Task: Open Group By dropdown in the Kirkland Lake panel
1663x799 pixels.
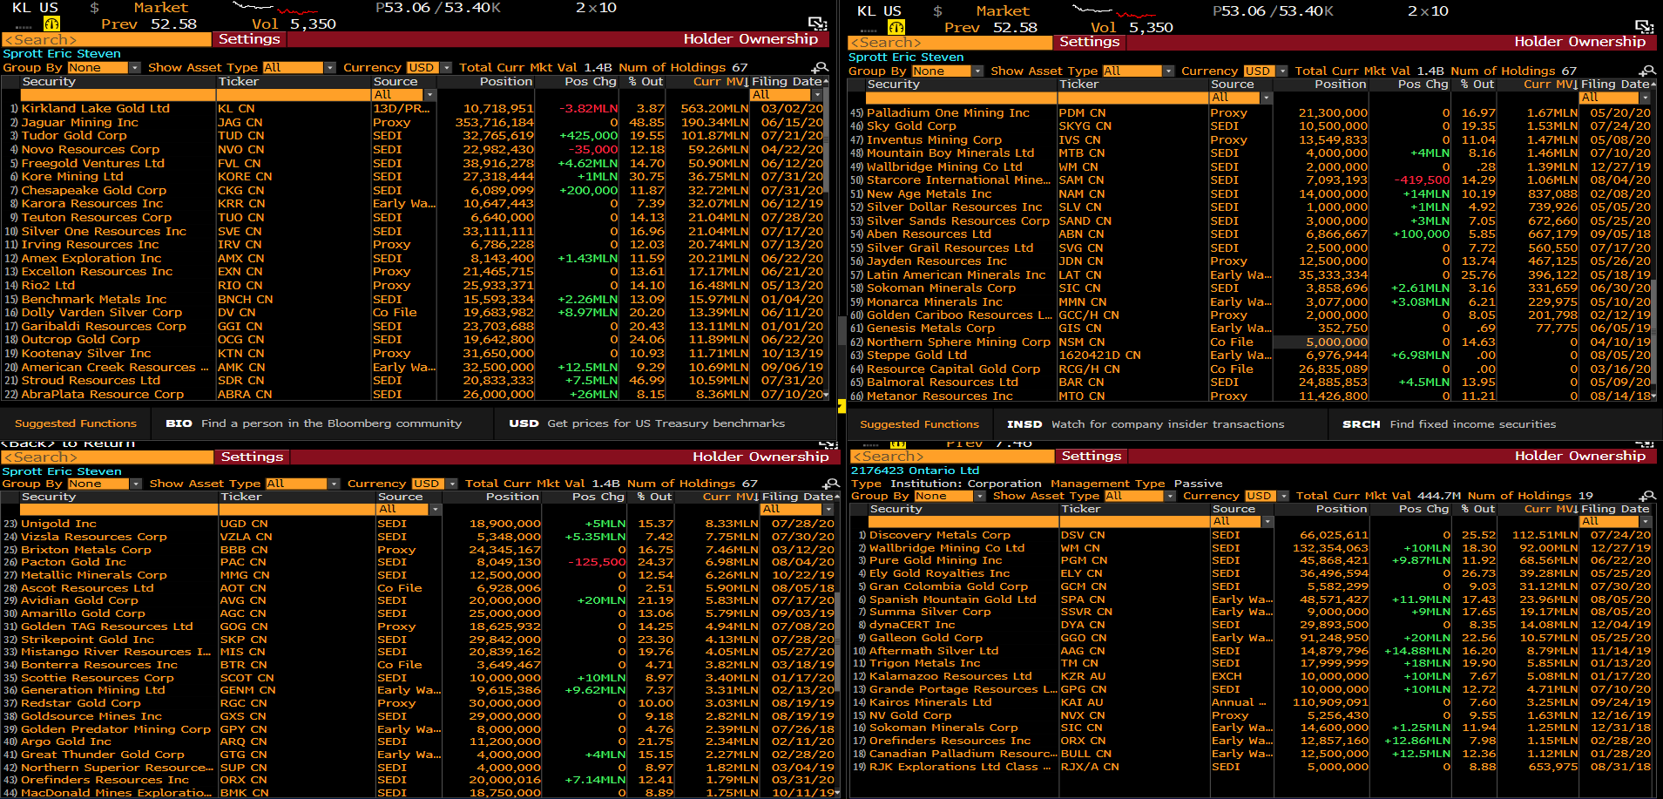Action: tap(104, 68)
